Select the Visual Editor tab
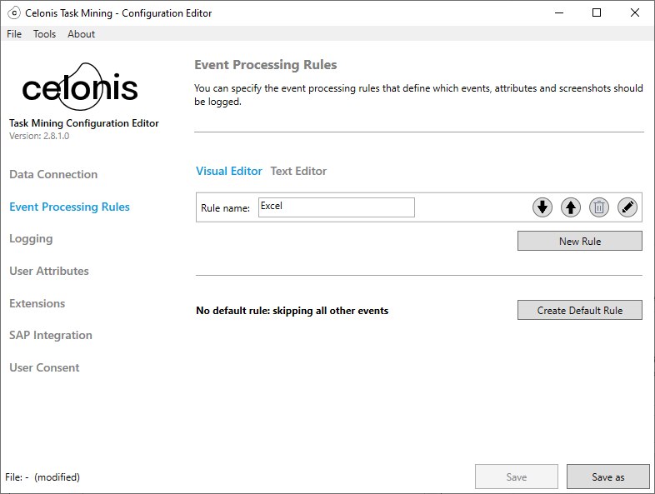This screenshot has height=494, width=655. (229, 171)
